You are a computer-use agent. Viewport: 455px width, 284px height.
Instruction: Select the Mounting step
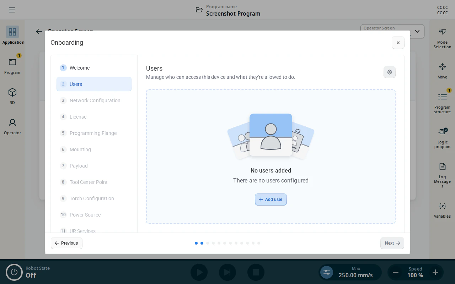[94, 149]
